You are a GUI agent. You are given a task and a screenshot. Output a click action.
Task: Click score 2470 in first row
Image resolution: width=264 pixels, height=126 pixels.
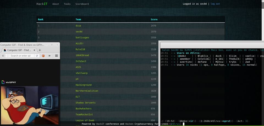pos(153,26)
